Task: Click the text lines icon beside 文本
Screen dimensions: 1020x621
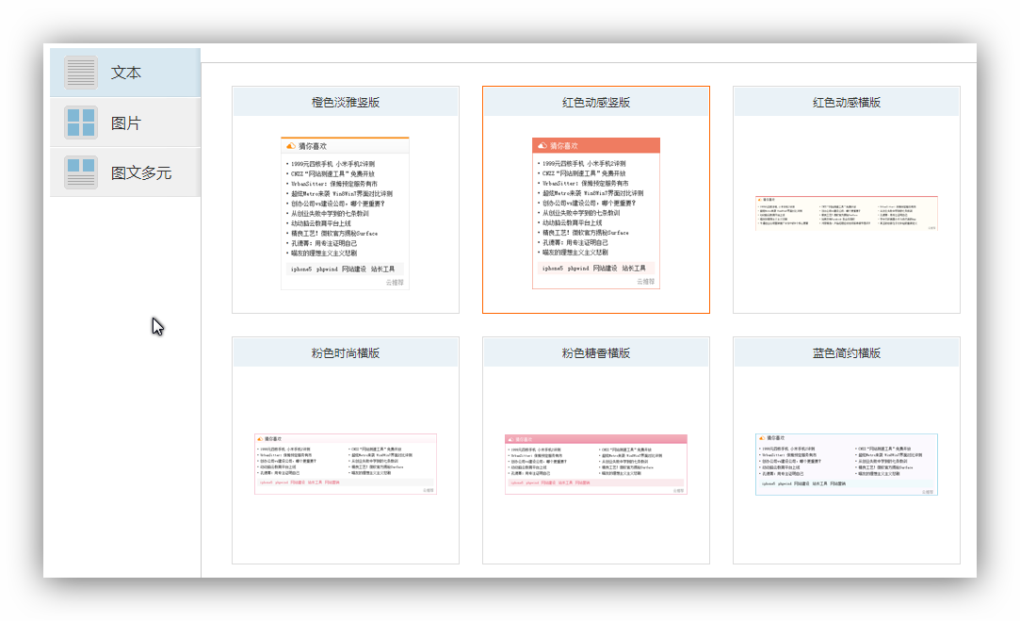Action: (x=81, y=73)
